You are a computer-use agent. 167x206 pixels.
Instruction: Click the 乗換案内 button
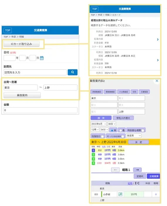click(x=22, y=95)
